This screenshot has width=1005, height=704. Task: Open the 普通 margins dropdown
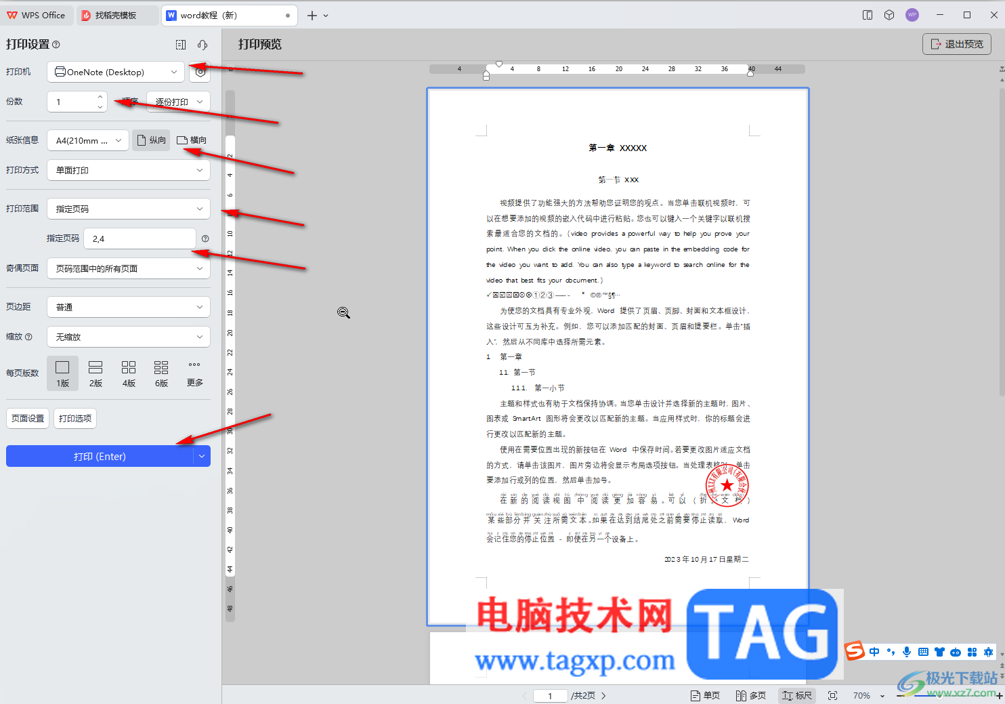[x=129, y=307]
